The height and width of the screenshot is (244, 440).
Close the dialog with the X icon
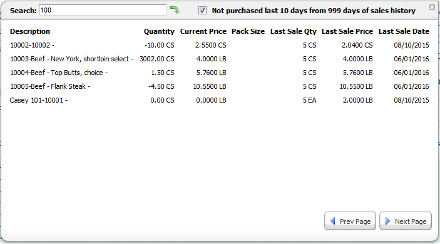(432, 7)
